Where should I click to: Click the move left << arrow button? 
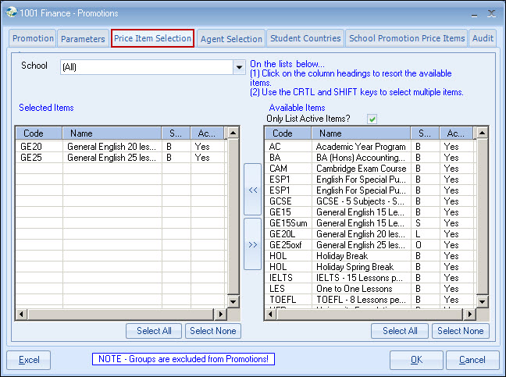[x=252, y=189]
